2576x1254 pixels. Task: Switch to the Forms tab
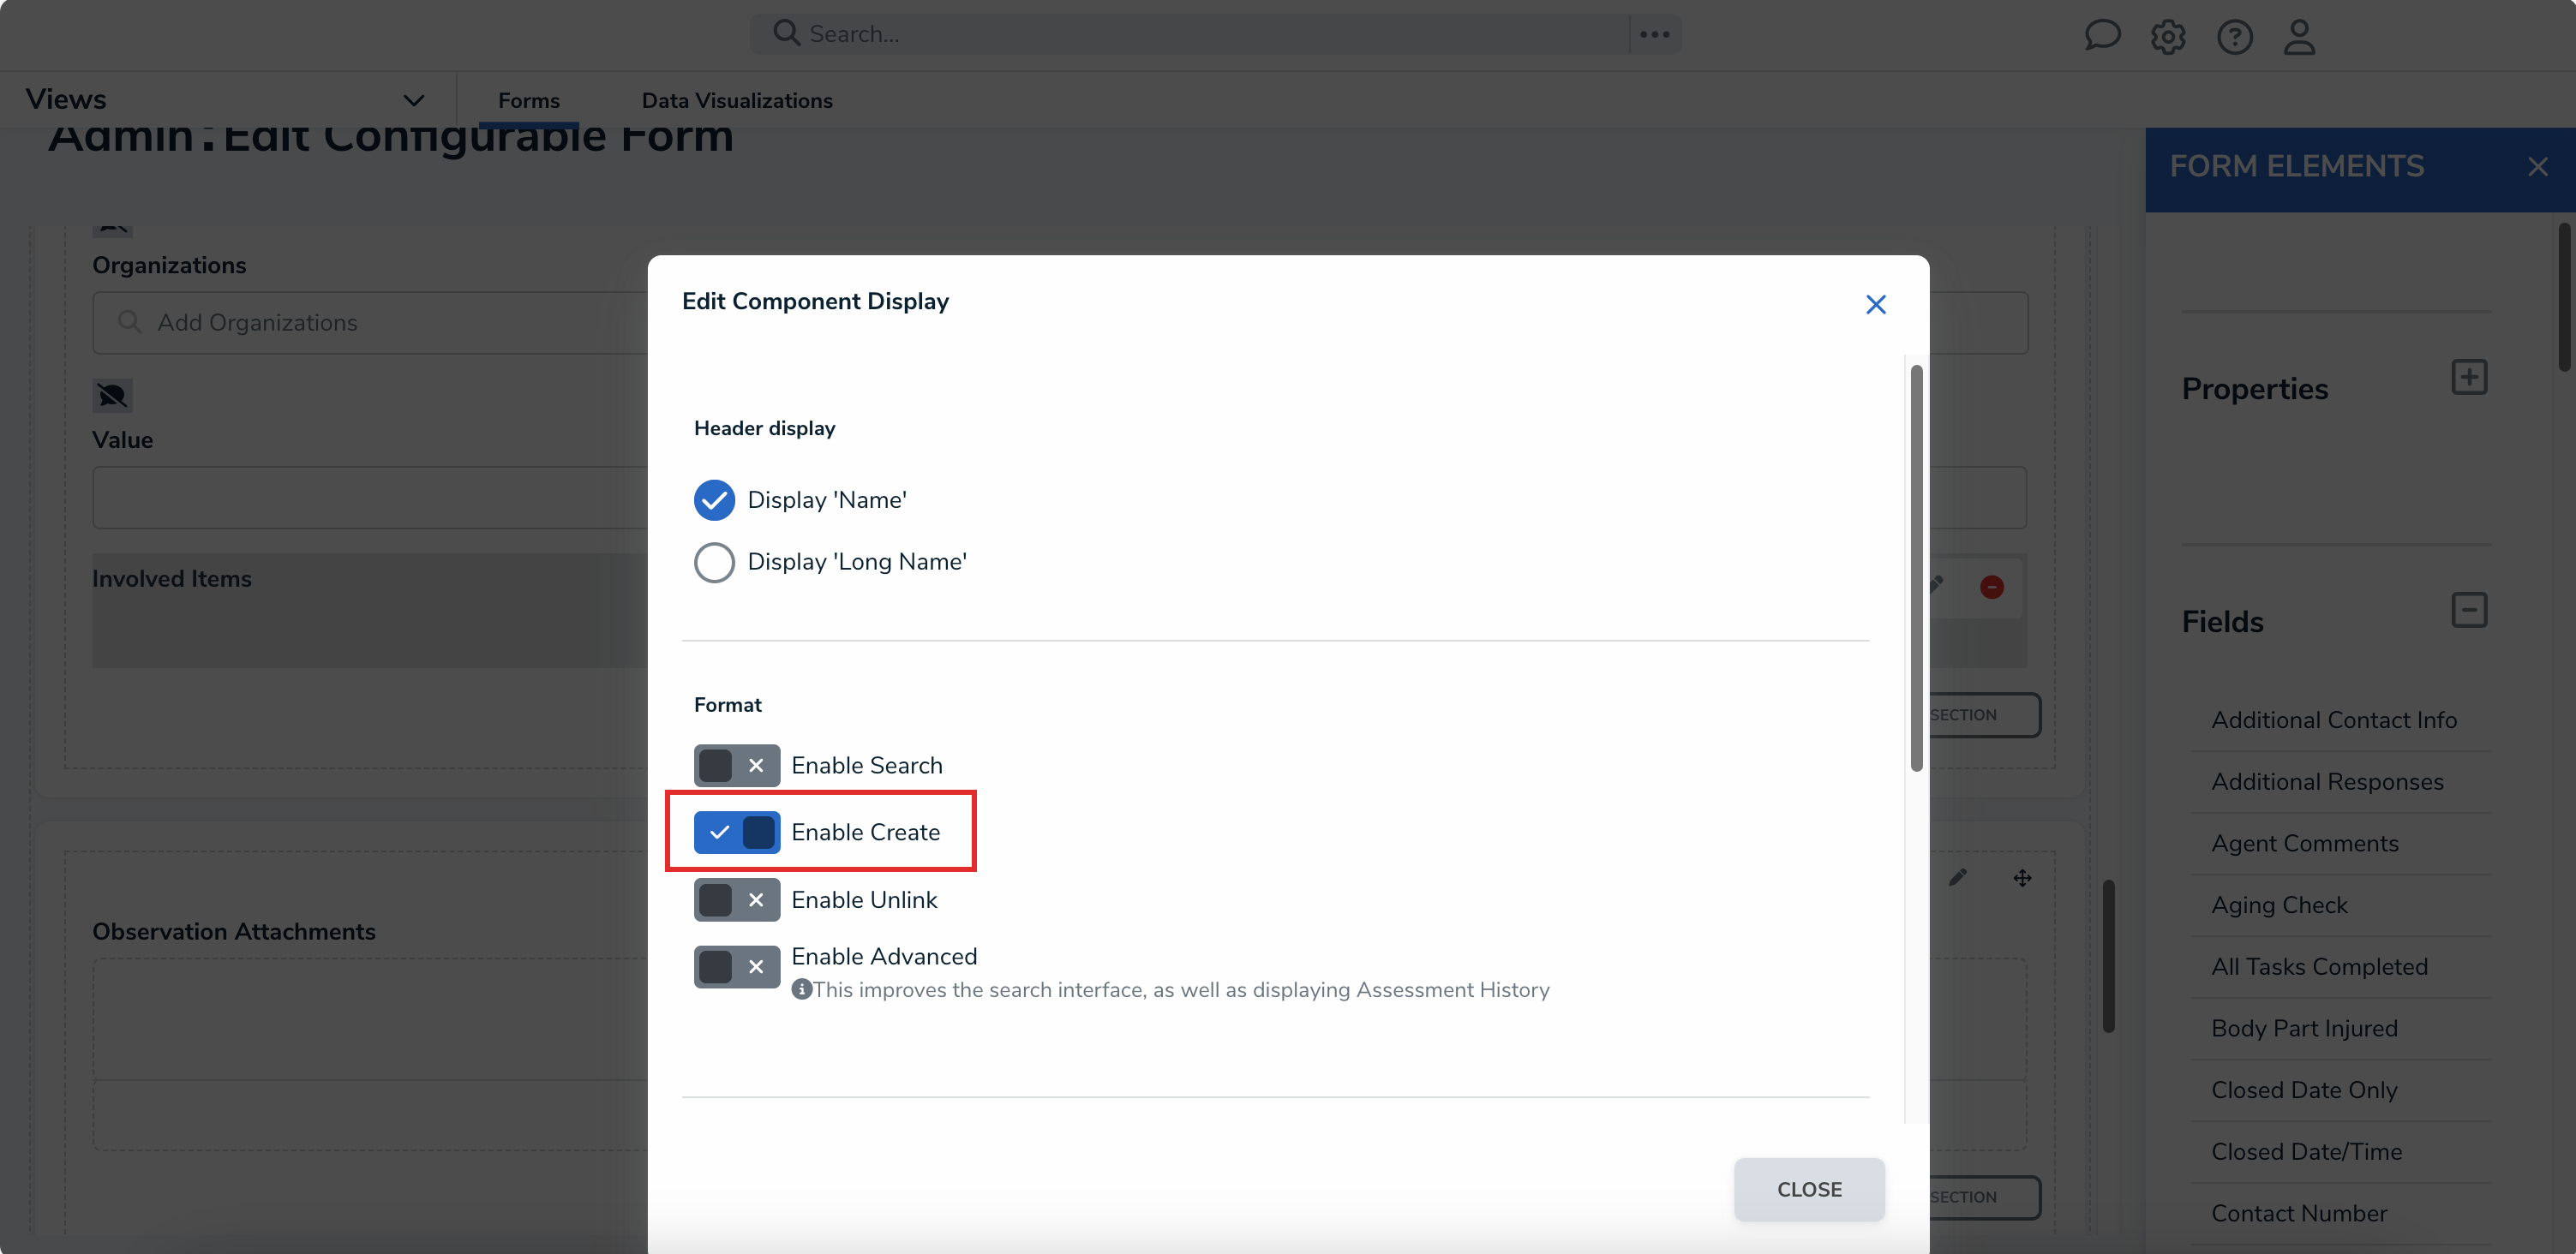point(528,100)
